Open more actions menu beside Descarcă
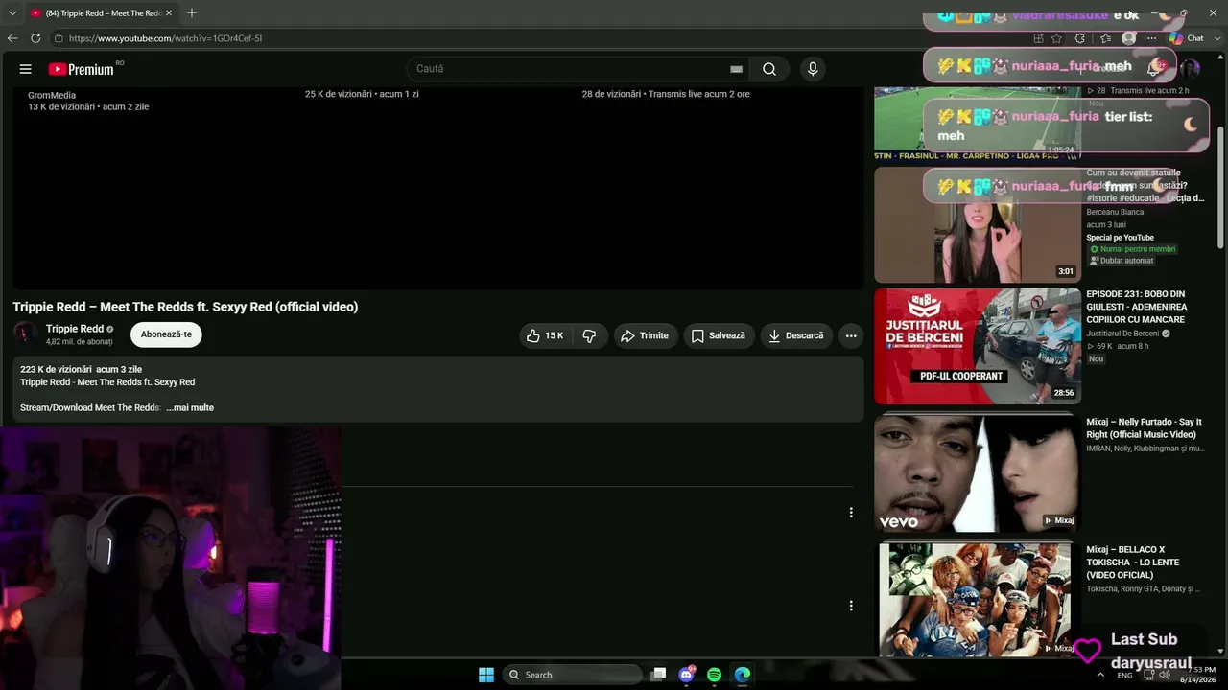This screenshot has width=1228, height=690. click(x=851, y=335)
